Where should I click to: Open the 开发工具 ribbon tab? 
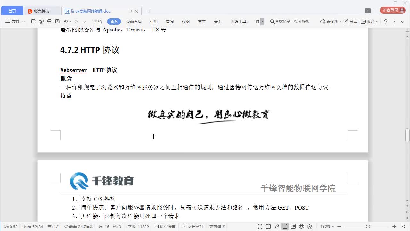click(x=238, y=21)
